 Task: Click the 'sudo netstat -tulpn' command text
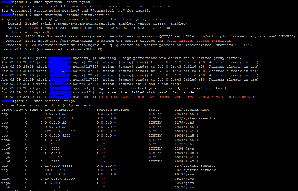(54, 101)
